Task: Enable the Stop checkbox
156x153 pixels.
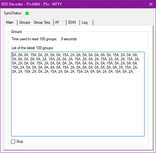Action: [13, 142]
